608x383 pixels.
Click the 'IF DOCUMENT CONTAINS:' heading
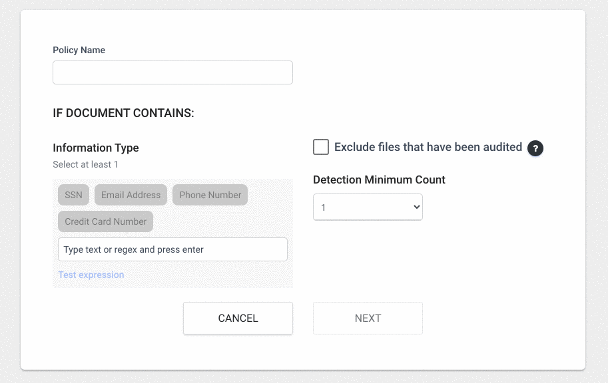(123, 113)
